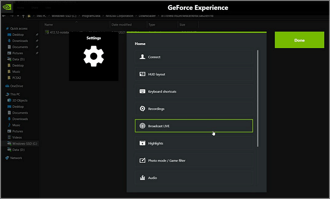The height and width of the screenshot is (199, 330).
Task: Select pinned Desktop under Quick access
Action: pyautogui.click(x=18, y=35)
